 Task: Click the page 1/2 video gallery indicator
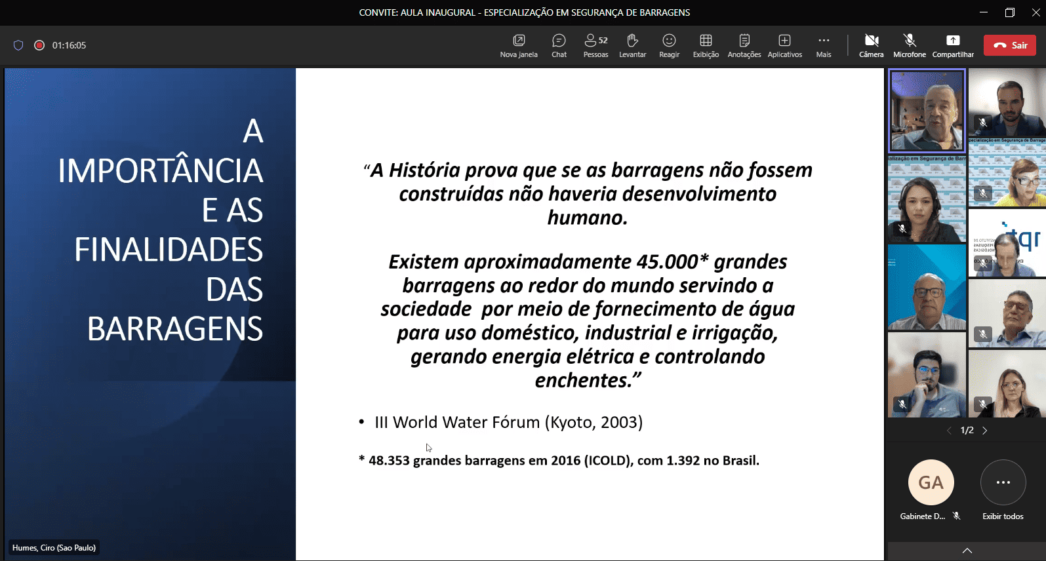pyautogui.click(x=967, y=431)
